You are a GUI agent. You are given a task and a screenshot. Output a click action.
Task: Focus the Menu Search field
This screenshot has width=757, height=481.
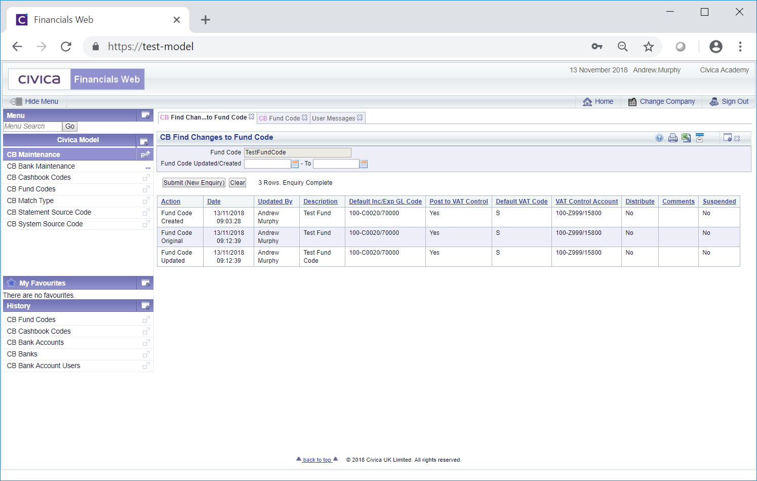click(x=32, y=127)
